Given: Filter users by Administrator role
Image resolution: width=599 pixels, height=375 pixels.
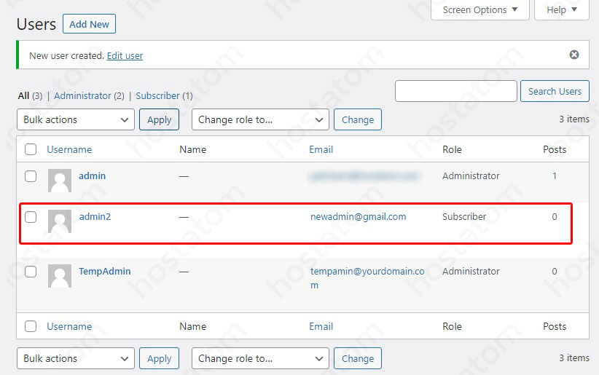Looking at the screenshot, I should pyautogui.click(x=83, y=95).
